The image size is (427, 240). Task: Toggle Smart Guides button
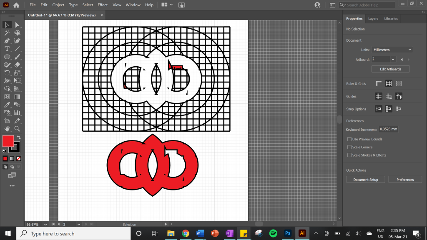point(399,96)
